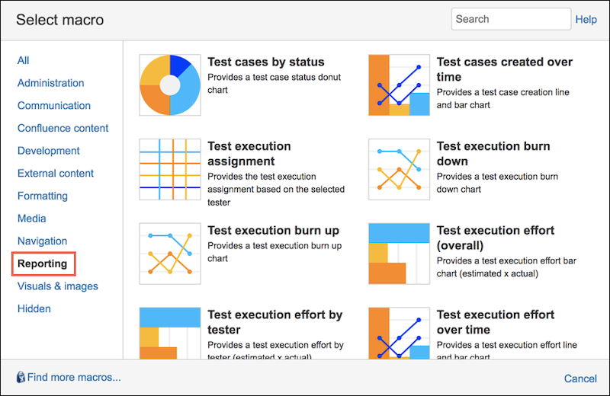The width and height of the screenshot is (610, 396).
Task: Switch to the Administration category
Action: click(x=51, y=83)
